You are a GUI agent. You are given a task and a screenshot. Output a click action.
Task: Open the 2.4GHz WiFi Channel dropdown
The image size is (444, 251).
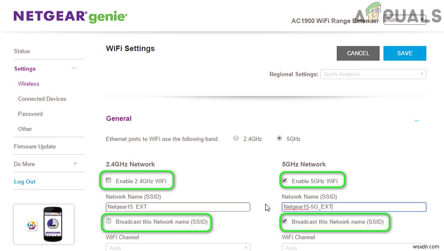coord(246,247)
